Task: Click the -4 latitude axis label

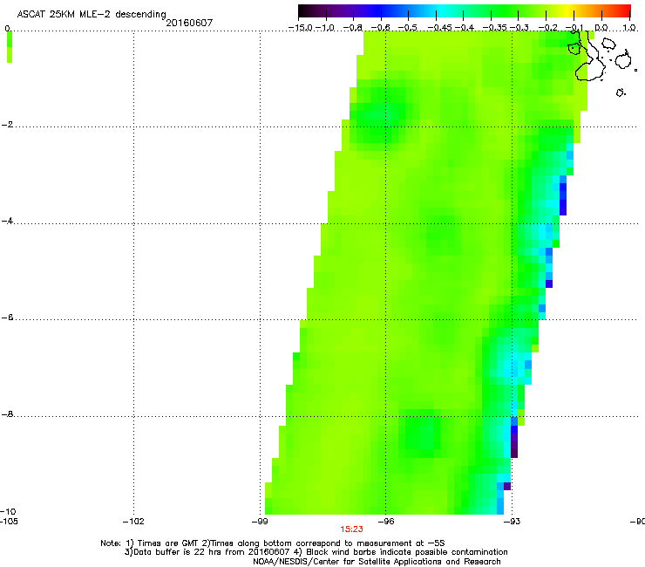Action: point(7,221)
